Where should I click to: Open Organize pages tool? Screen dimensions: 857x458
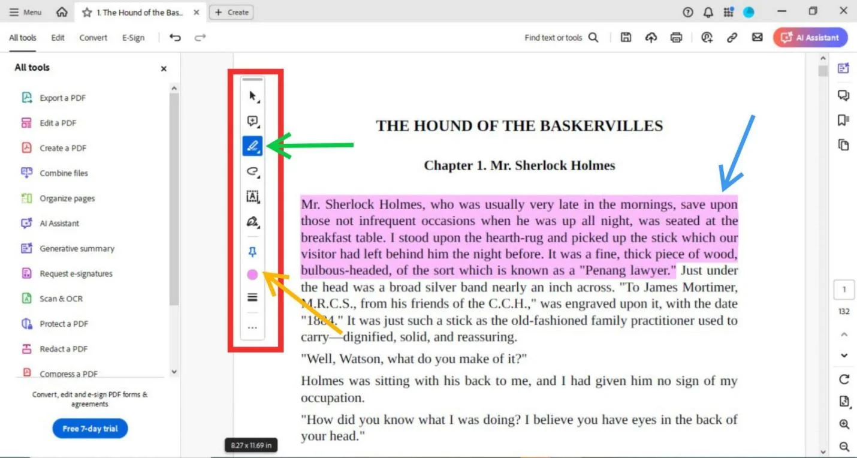pyautogui.click(x=58, y=198)
